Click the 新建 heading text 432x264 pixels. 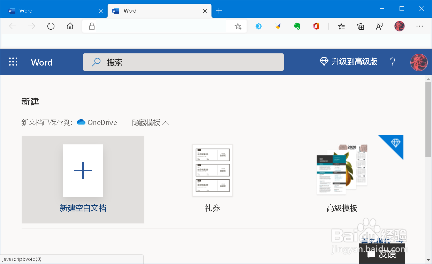[x=30, y=101]
